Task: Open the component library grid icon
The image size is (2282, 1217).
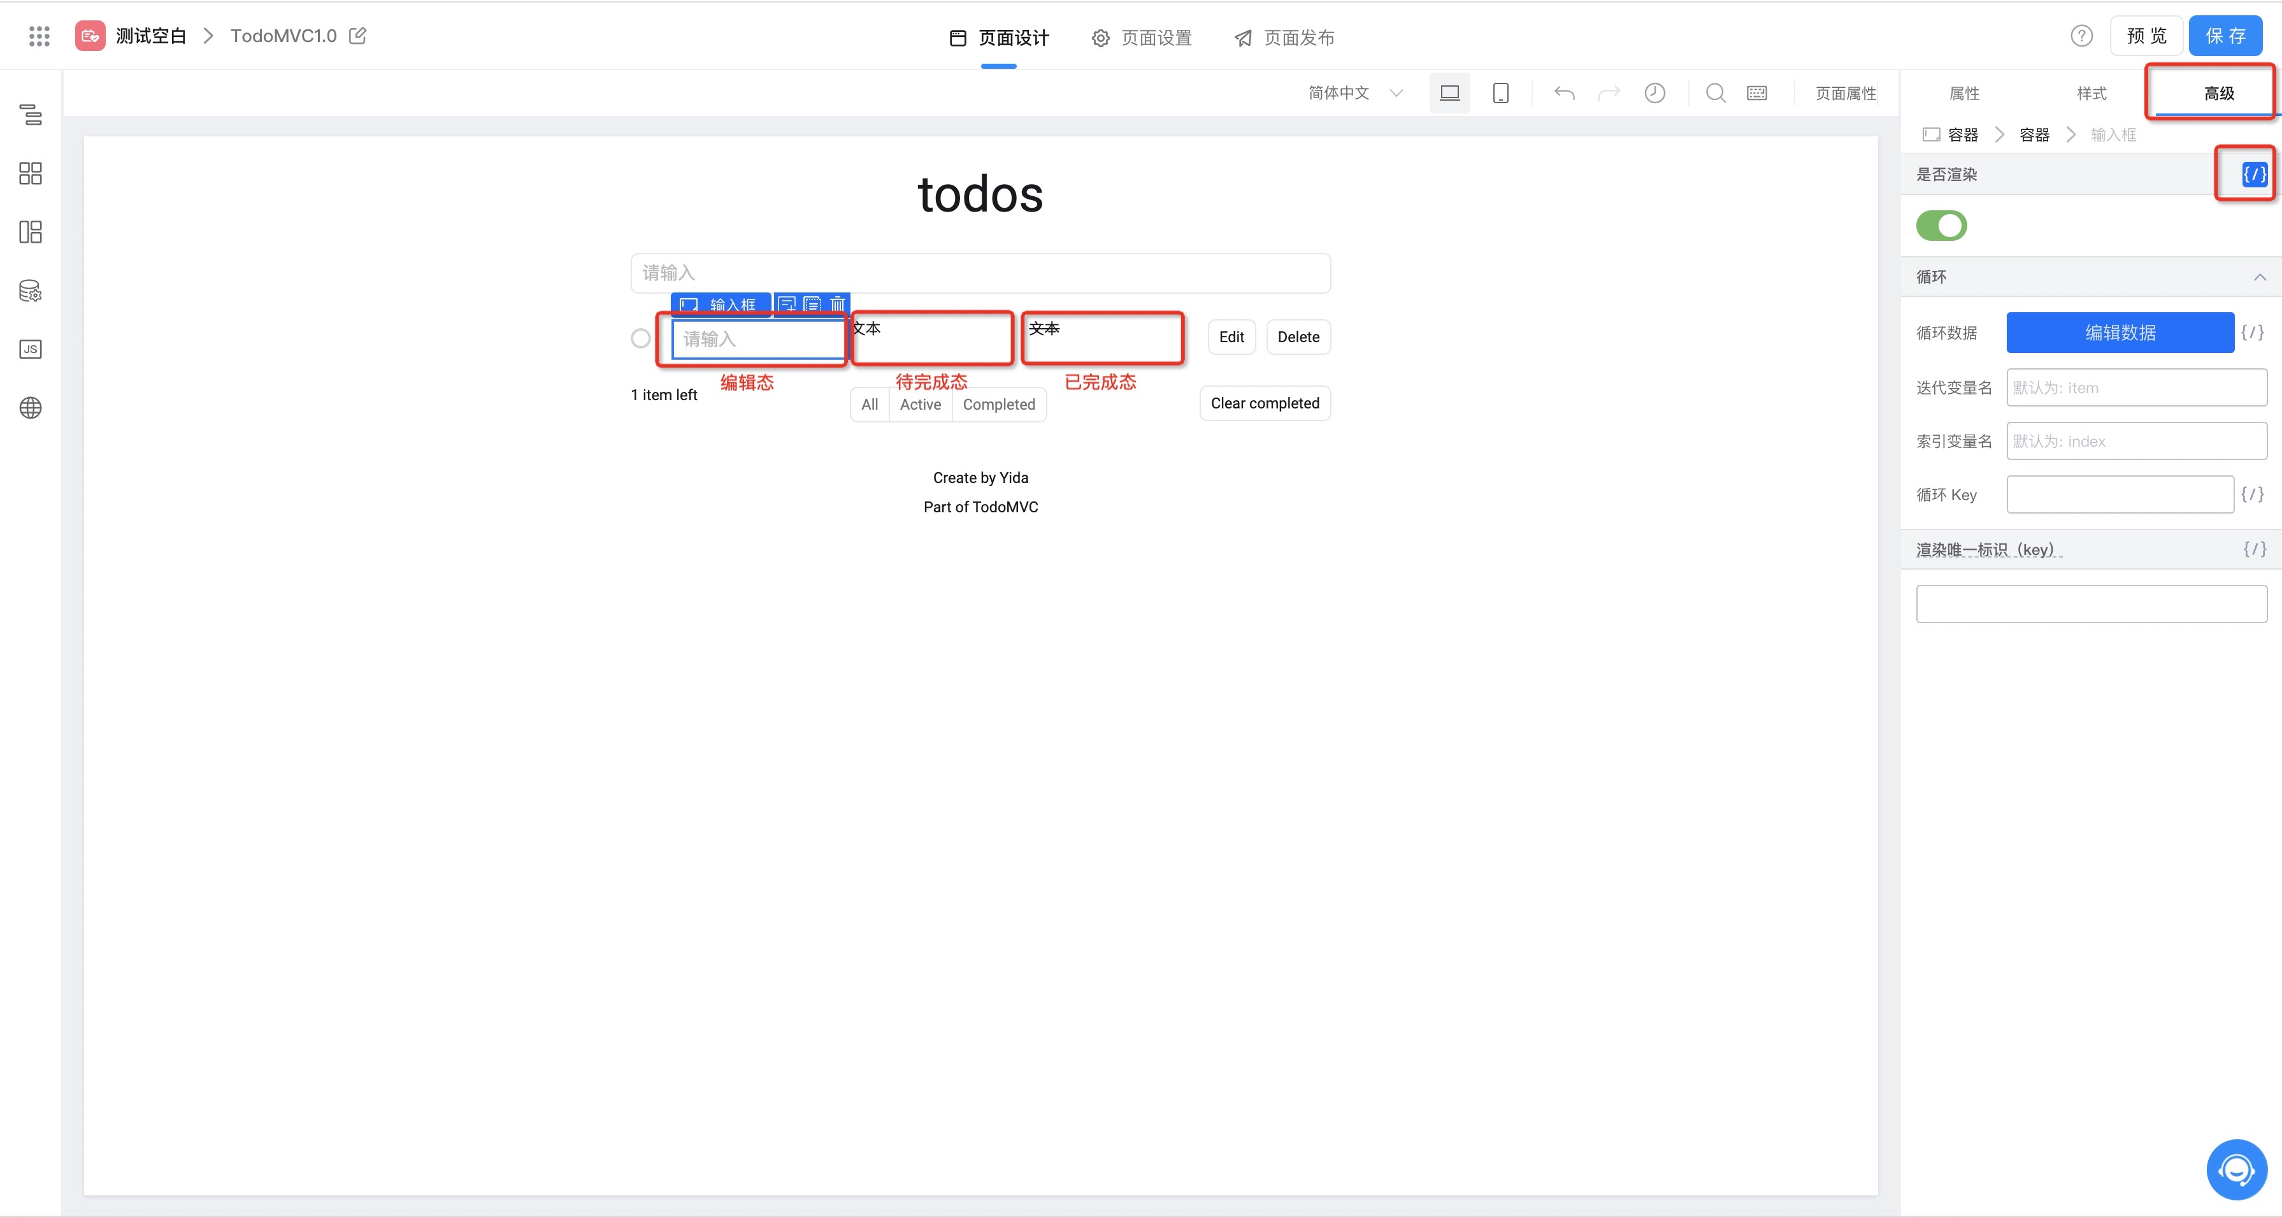Action: [30, 173]
